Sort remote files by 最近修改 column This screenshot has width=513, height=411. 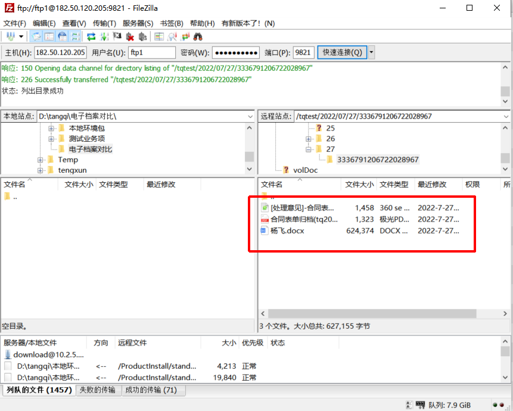click(438, 185)
